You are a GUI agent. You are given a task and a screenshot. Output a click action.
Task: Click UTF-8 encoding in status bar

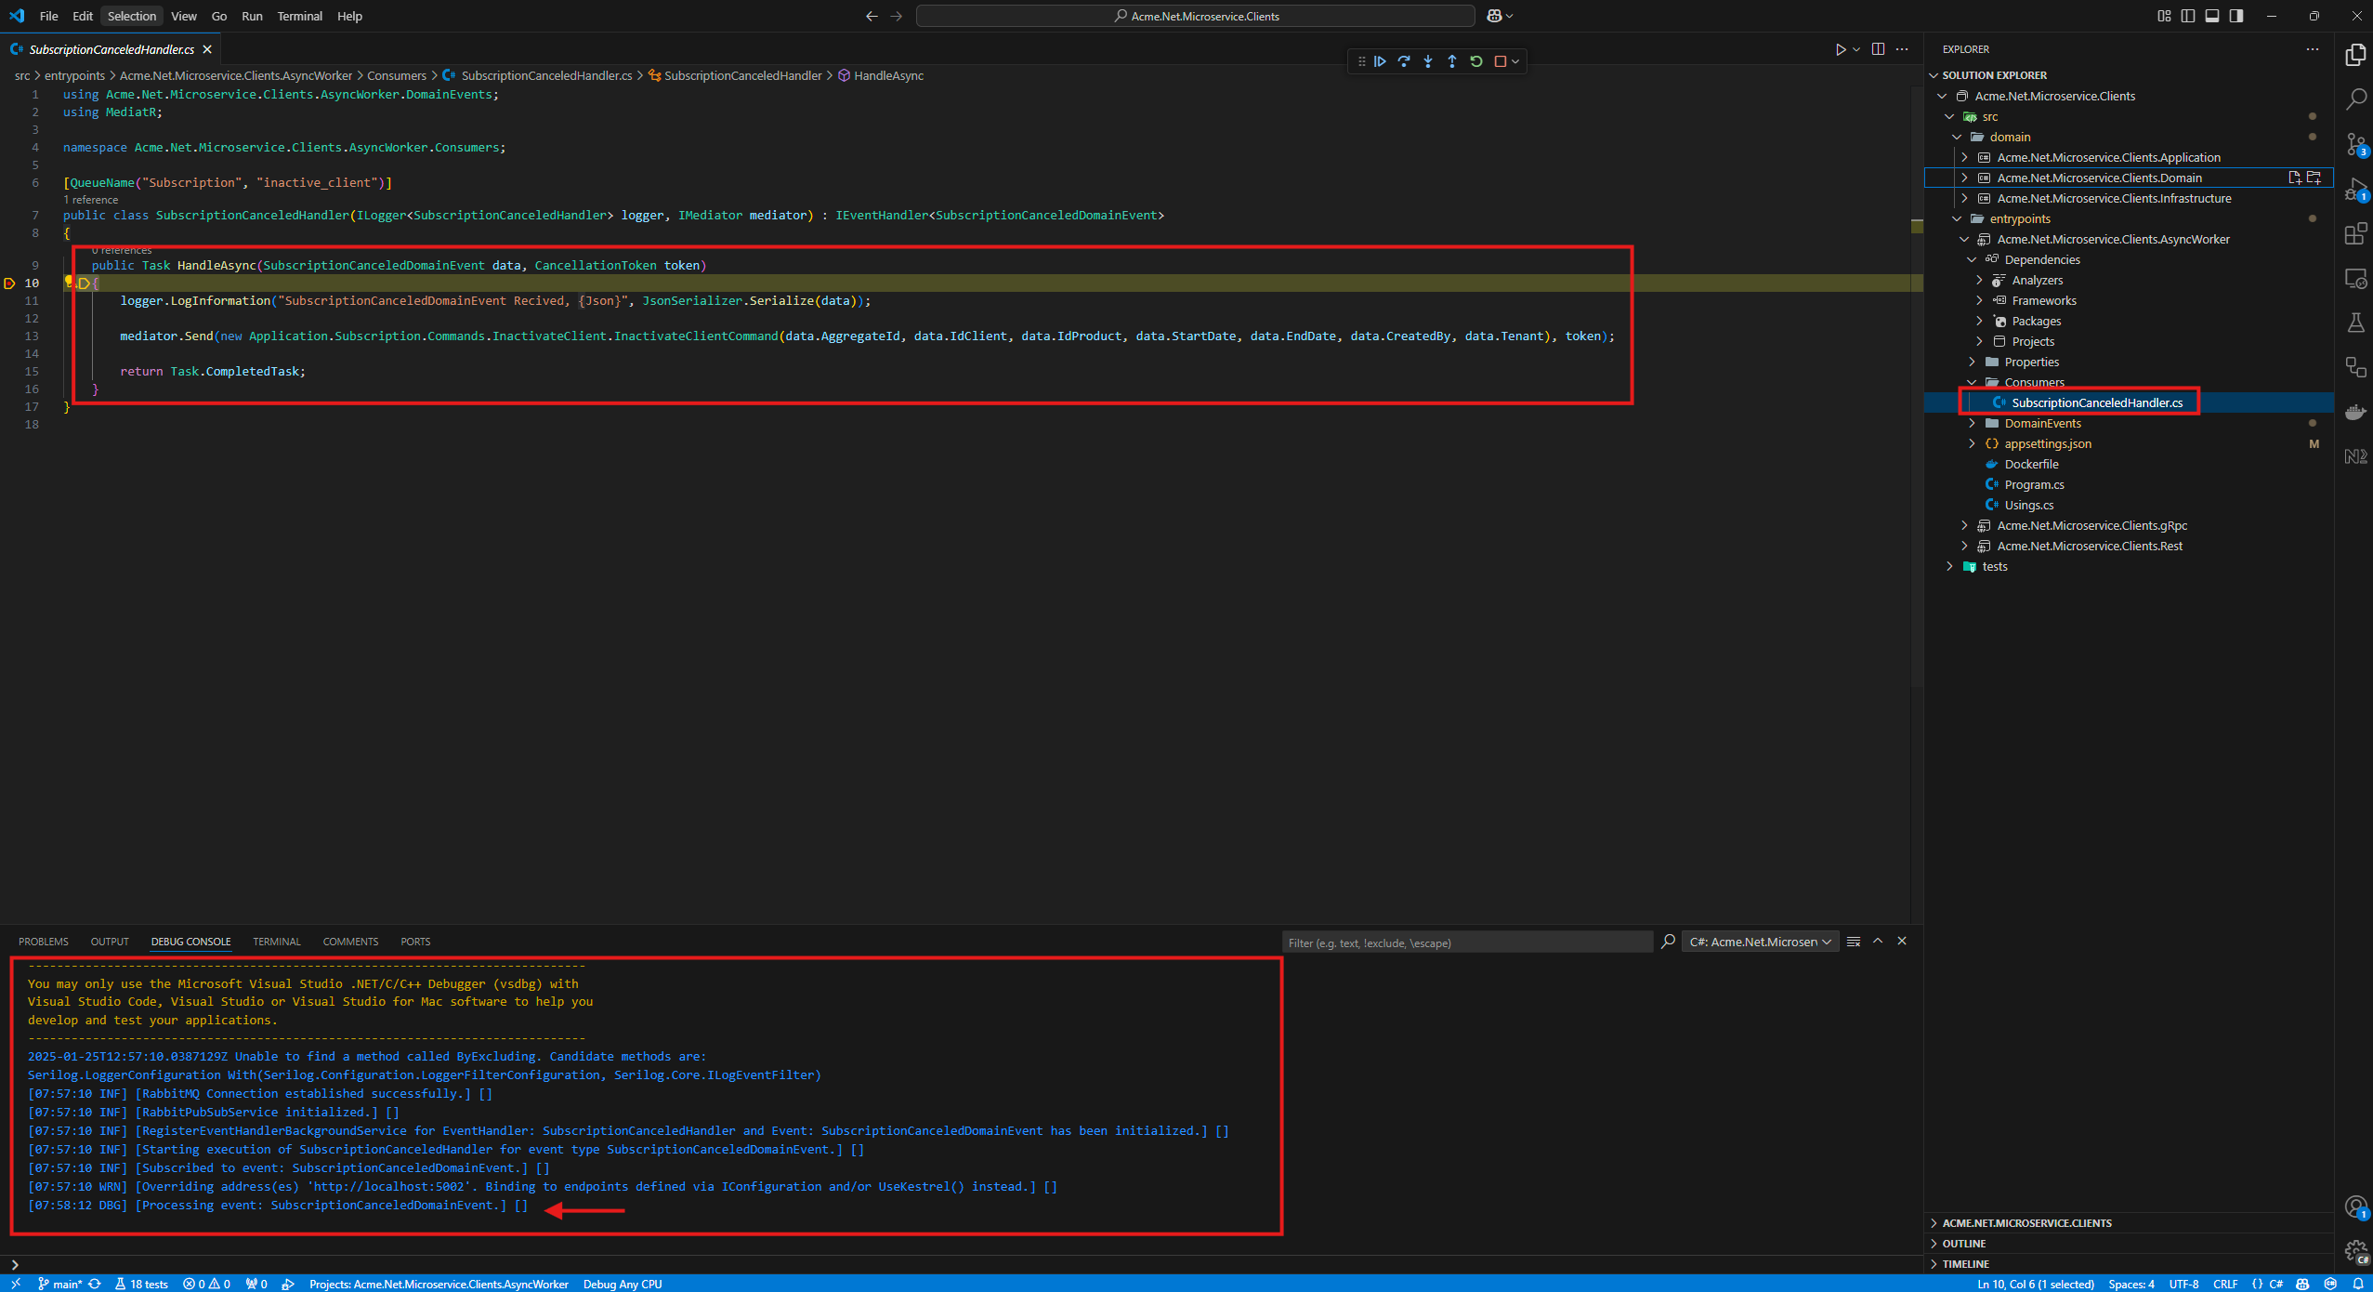(x=2183, y=1284)
